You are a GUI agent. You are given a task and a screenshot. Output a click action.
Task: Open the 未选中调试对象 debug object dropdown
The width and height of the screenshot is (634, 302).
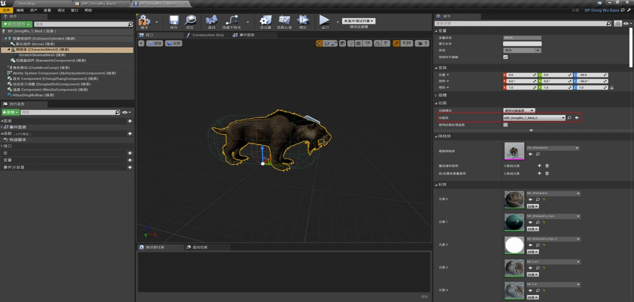point(359,21)
